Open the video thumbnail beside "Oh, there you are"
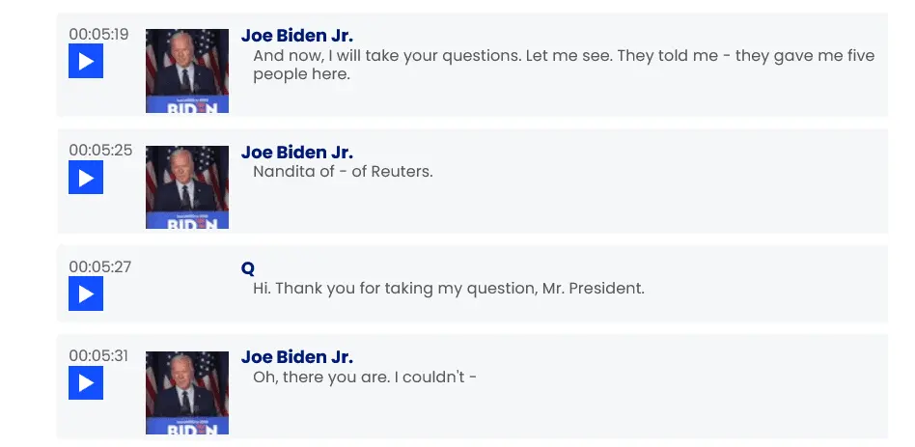 [x=187, y=392]
